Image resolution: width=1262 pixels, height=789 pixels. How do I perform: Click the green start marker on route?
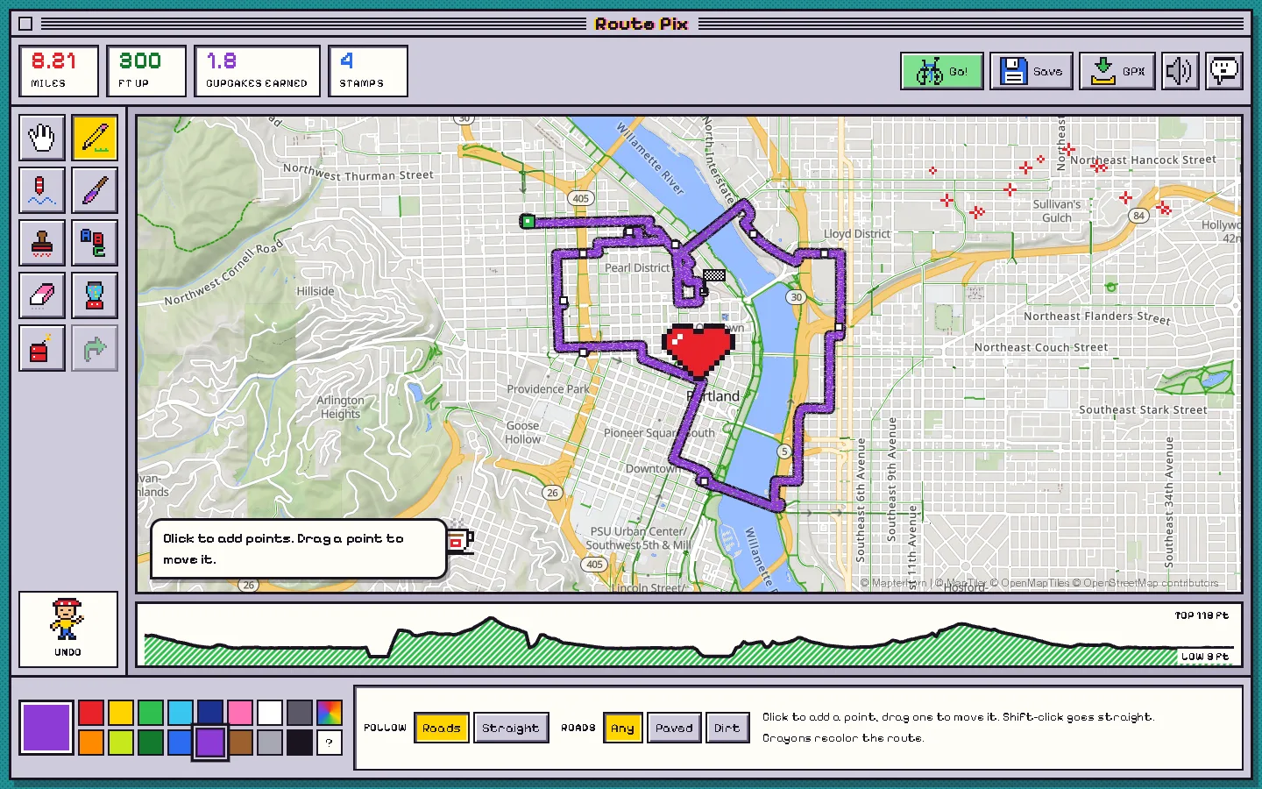pyautogui.click(x=528, y=221)
